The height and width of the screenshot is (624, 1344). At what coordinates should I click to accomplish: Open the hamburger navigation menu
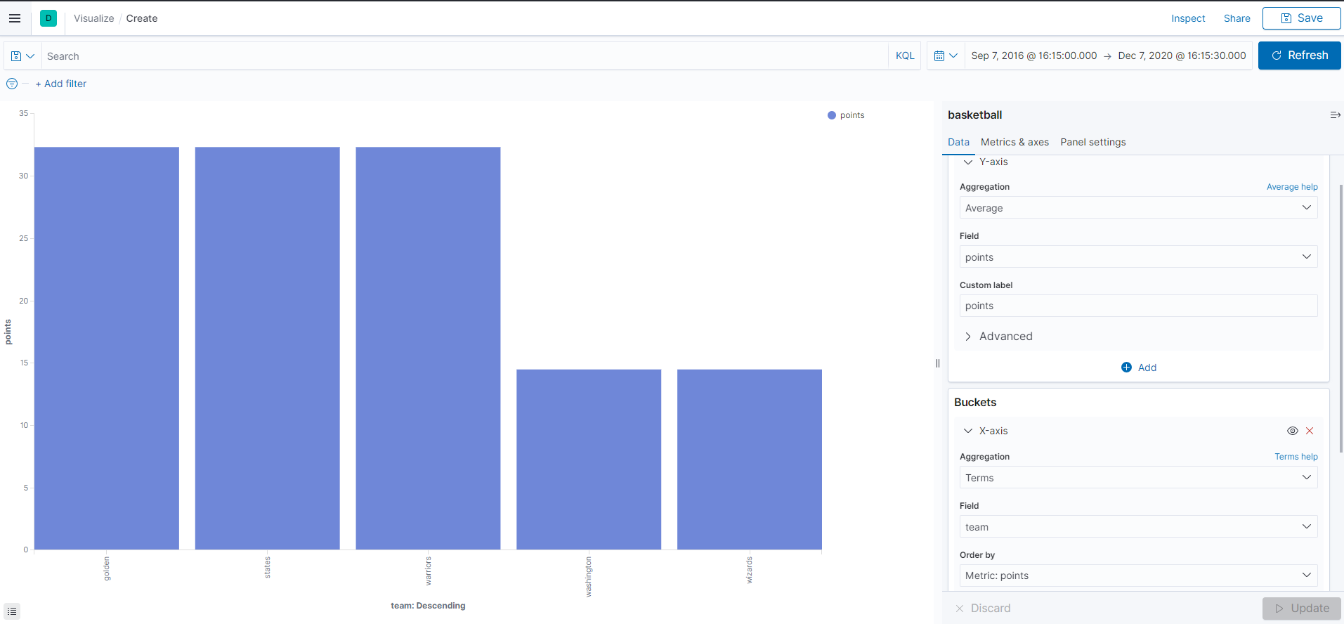(15, 18)
